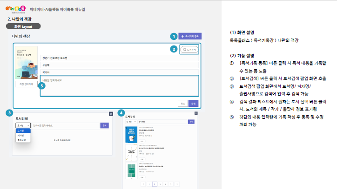Screen dimensions: 337x189
Task: Click the numbered callout badge 5
Action: 42,85
